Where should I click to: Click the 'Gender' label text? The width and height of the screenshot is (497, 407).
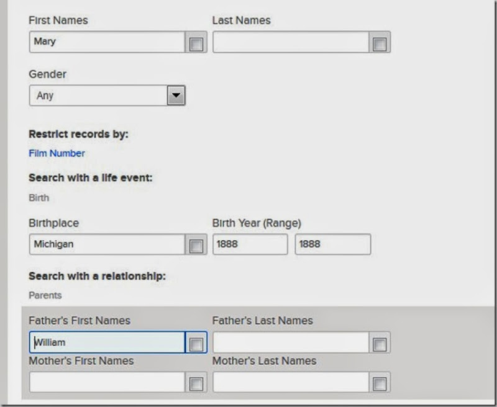click(48, 74)
